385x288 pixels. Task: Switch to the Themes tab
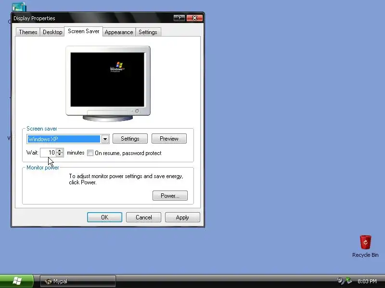(x=28, y=32)
